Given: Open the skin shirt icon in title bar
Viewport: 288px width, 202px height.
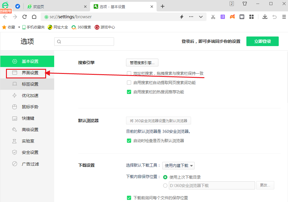Looking at the screenshot, I should click(245, 4).
